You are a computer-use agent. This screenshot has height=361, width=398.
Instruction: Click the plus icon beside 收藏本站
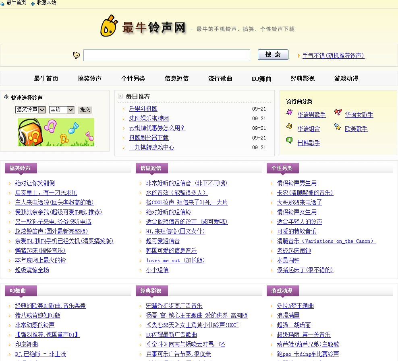pos(33,4)
